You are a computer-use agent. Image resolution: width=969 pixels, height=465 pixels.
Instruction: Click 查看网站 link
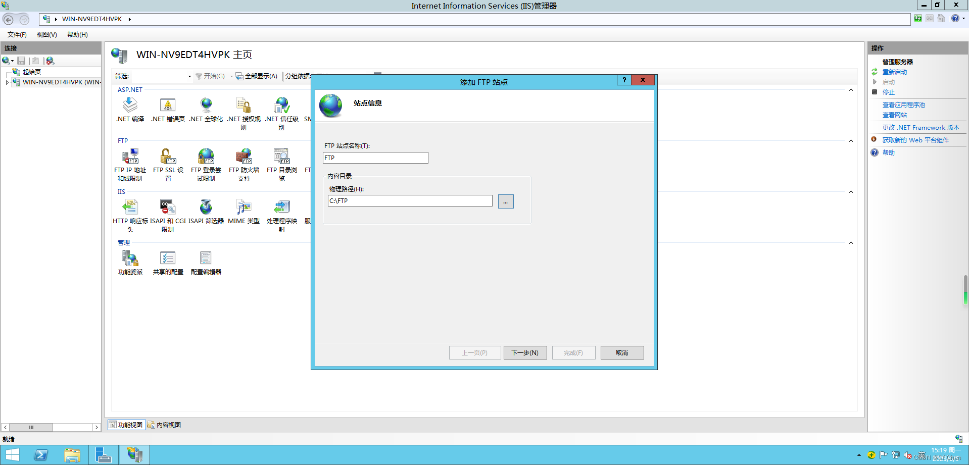point(894,115)
